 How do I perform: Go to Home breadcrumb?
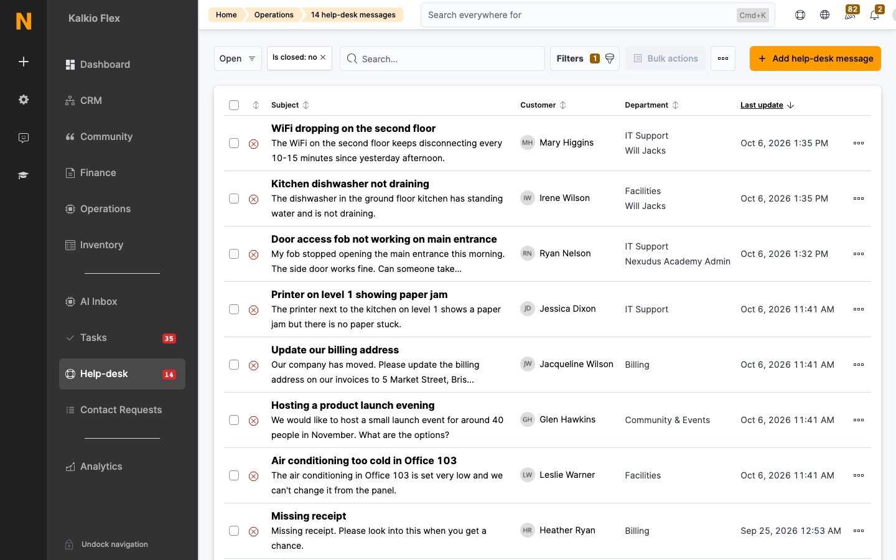pyautogui.click(x=226, y=15)
